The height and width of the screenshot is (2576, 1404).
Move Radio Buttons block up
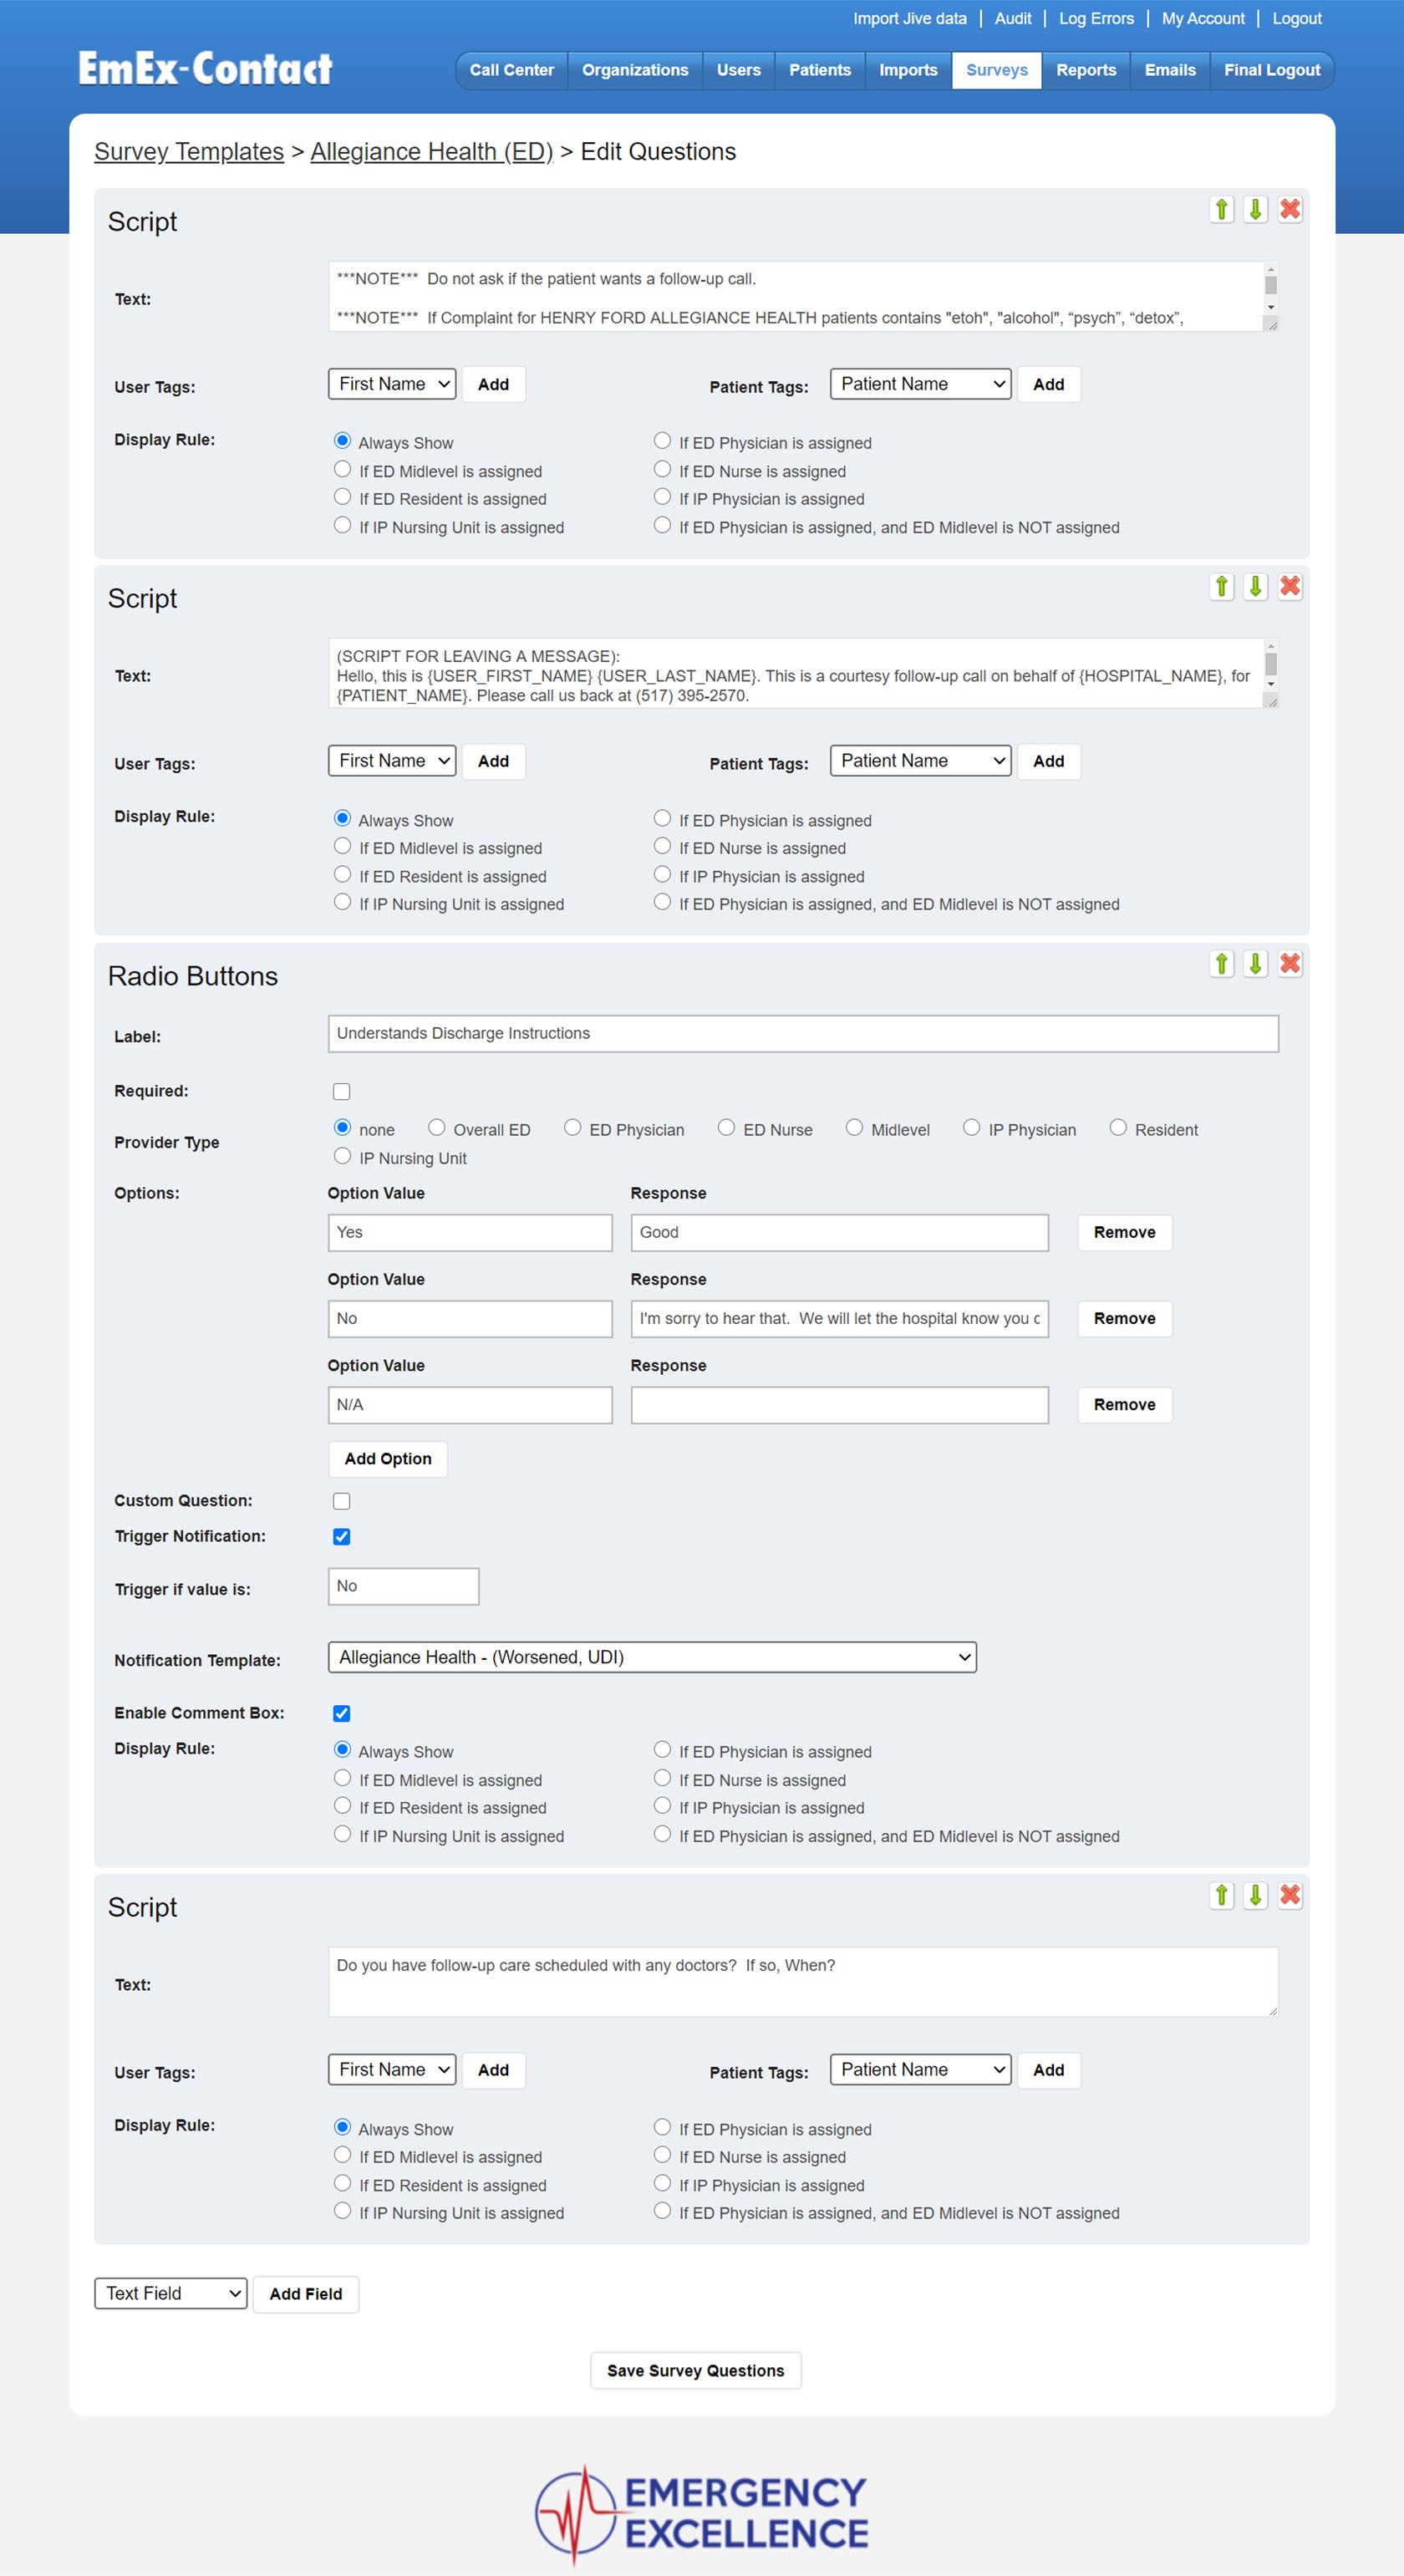(x=1221, y=963)
